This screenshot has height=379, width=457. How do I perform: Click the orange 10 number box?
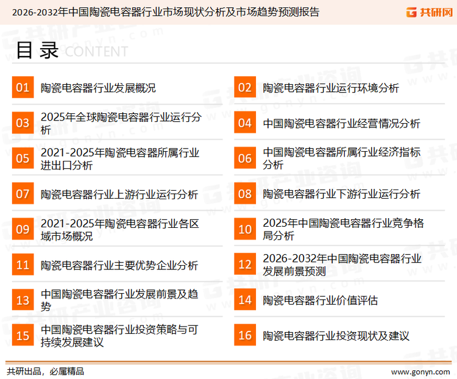pyautogui.click(x=245, y=229)
